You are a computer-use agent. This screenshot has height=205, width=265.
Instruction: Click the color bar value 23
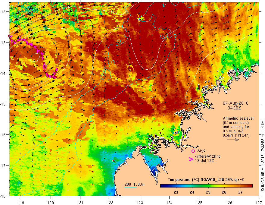coord(176,192)
